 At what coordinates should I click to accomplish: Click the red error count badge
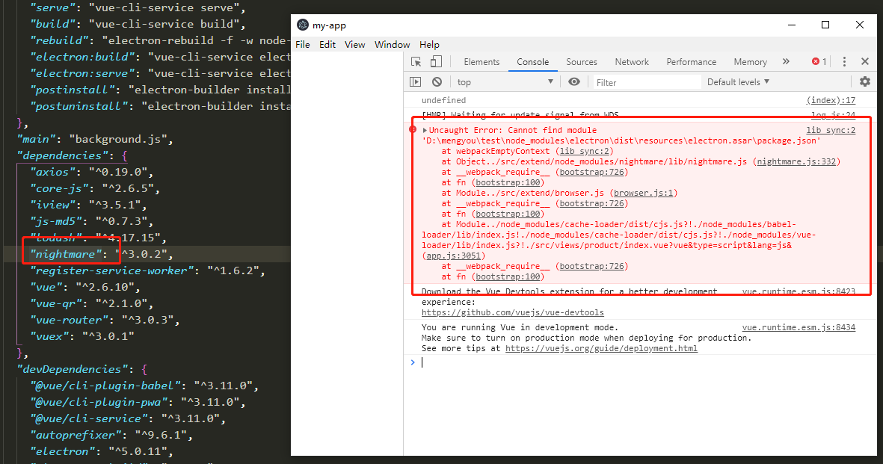click(x=819, y=61)
